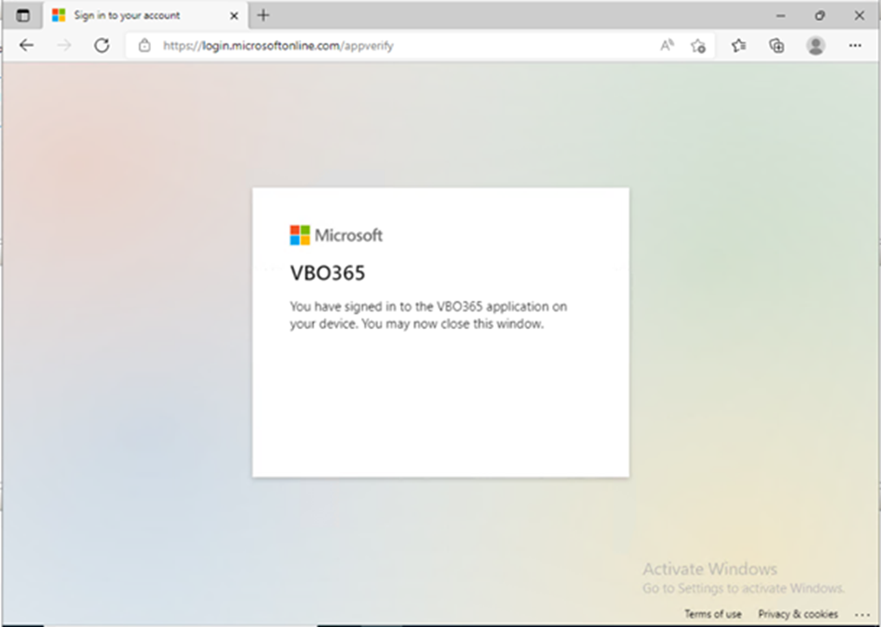Open the Collections icon
This screenshot has width=881, height=627.
point(777,45)
